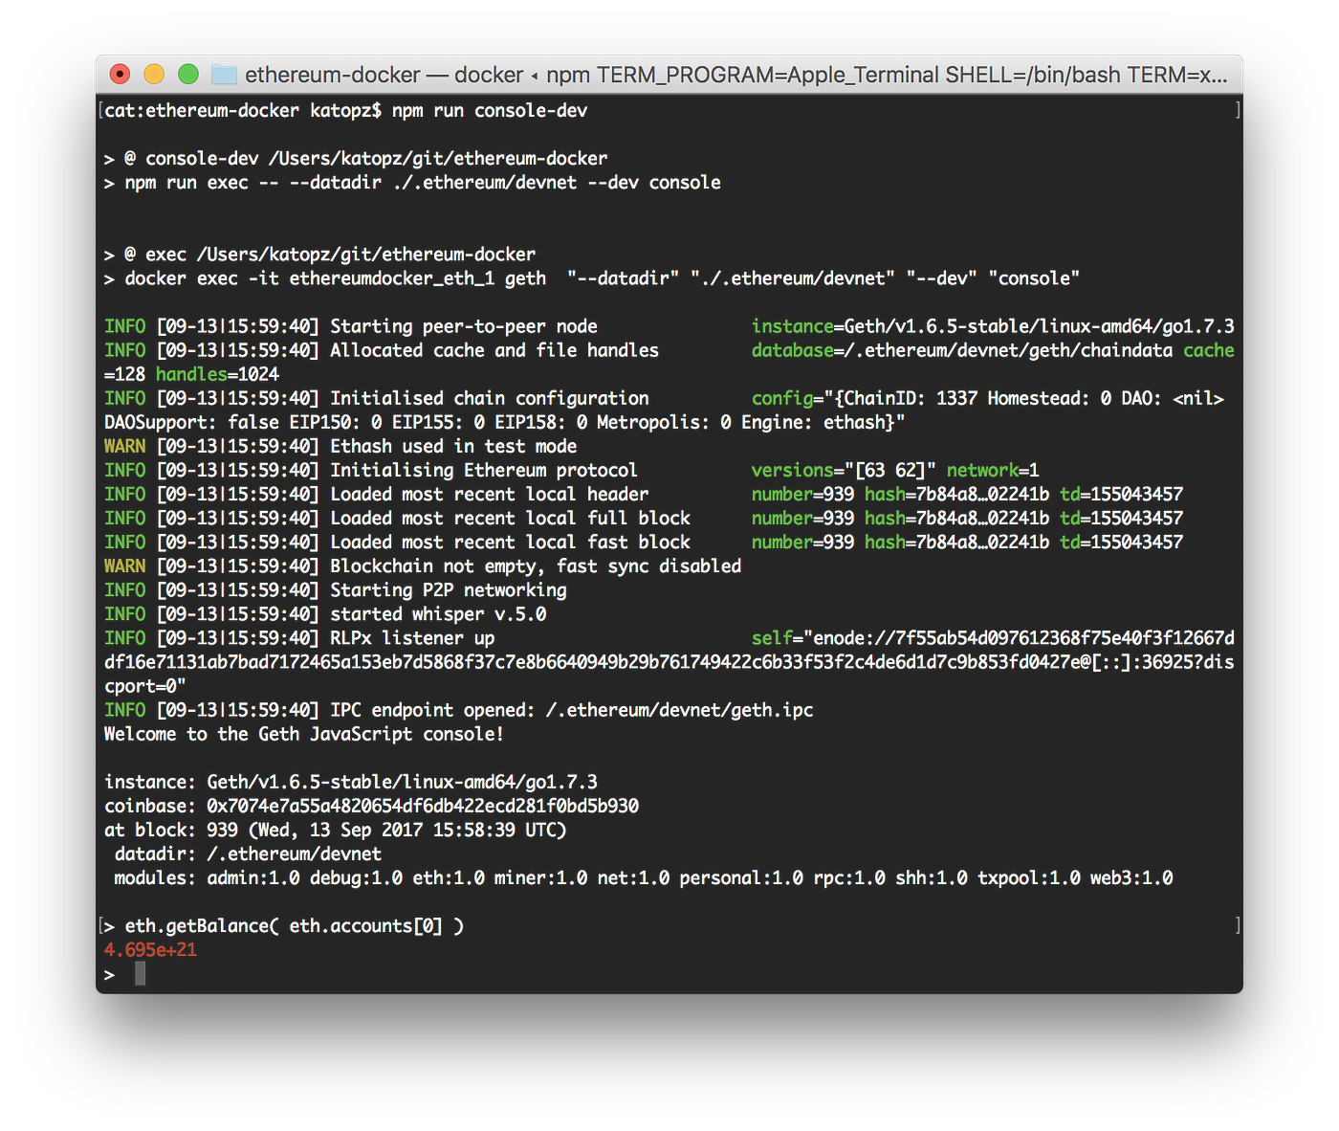Click the 'RLPx listener up' log message
Screen dimensions: 1339x1131
pyautogui.click(x=412, y=638)
